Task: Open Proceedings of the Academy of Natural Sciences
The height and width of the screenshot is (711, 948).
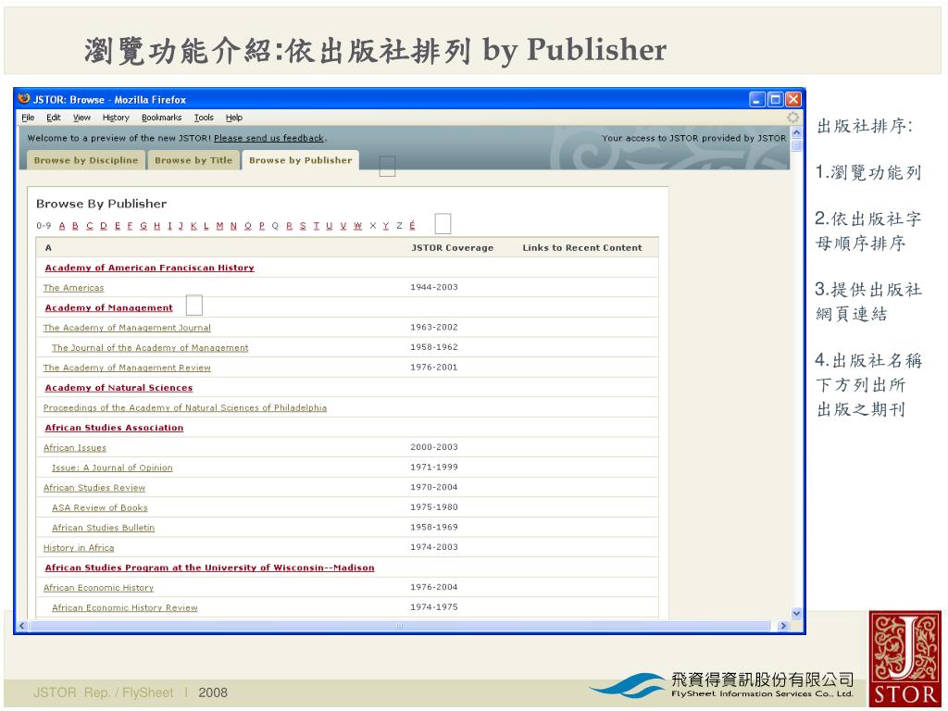Action: pos(185,407)
